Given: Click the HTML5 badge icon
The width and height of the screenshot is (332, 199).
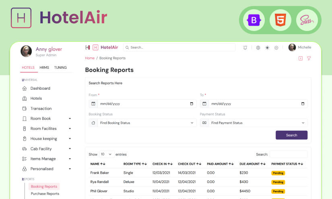Looking at the screenshot, I should click(280, 20).
